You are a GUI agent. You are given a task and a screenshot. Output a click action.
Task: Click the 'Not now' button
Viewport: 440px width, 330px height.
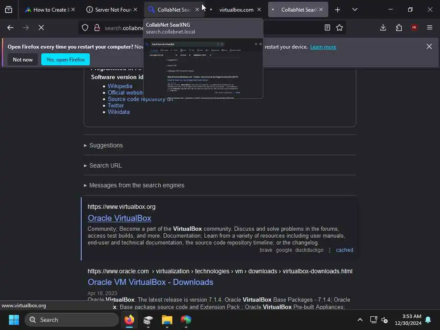point(23,59)
